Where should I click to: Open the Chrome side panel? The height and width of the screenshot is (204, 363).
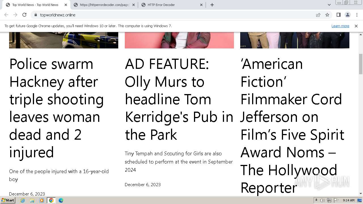pos(338,15)
